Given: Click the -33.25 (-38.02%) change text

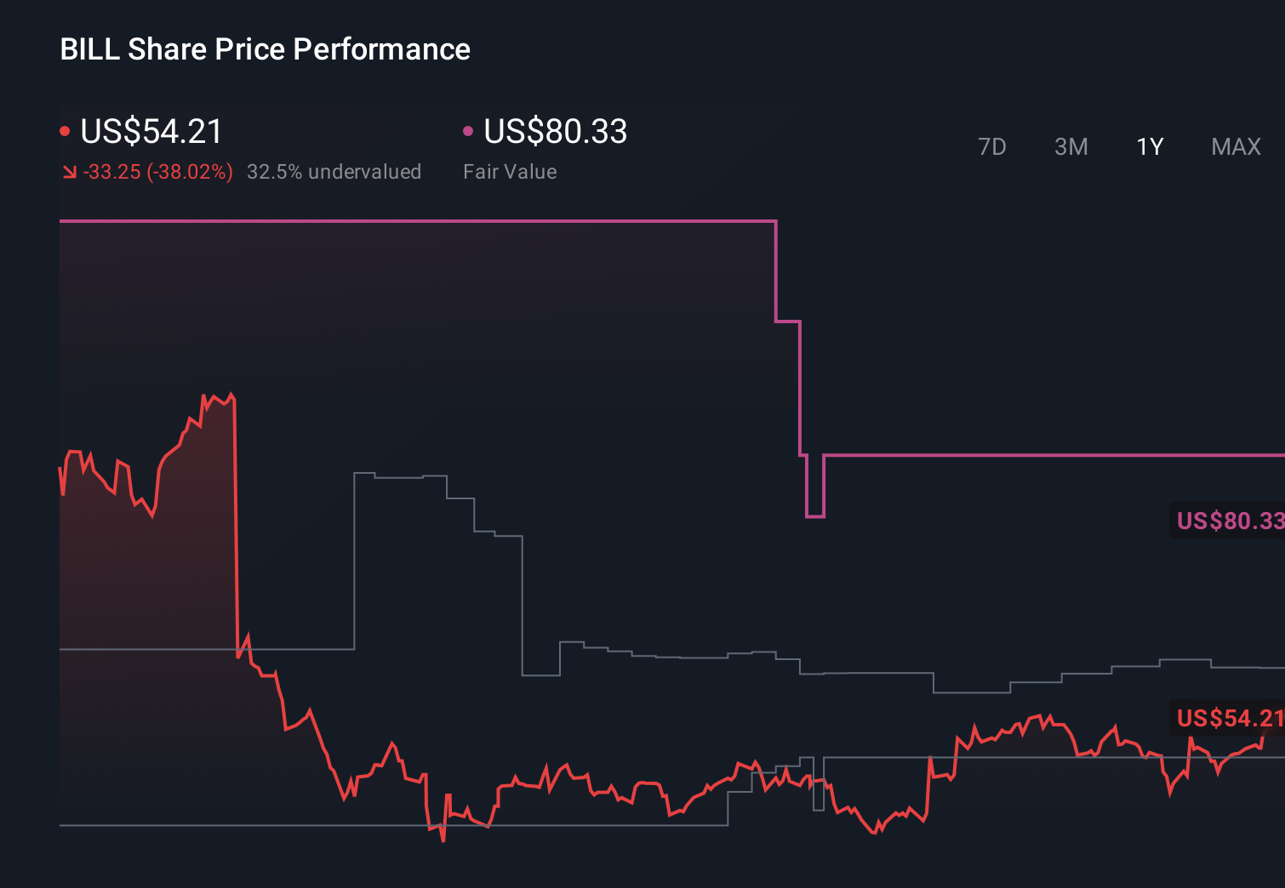Looking at the screenshot, I should (157, 171).
